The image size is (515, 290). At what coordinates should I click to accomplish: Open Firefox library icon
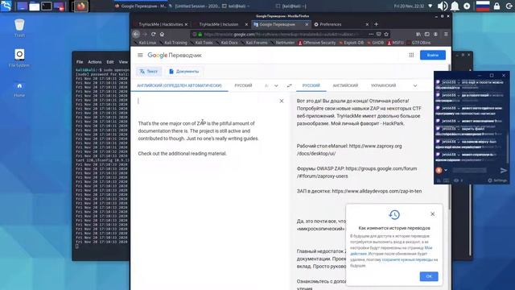pos(418,34)
